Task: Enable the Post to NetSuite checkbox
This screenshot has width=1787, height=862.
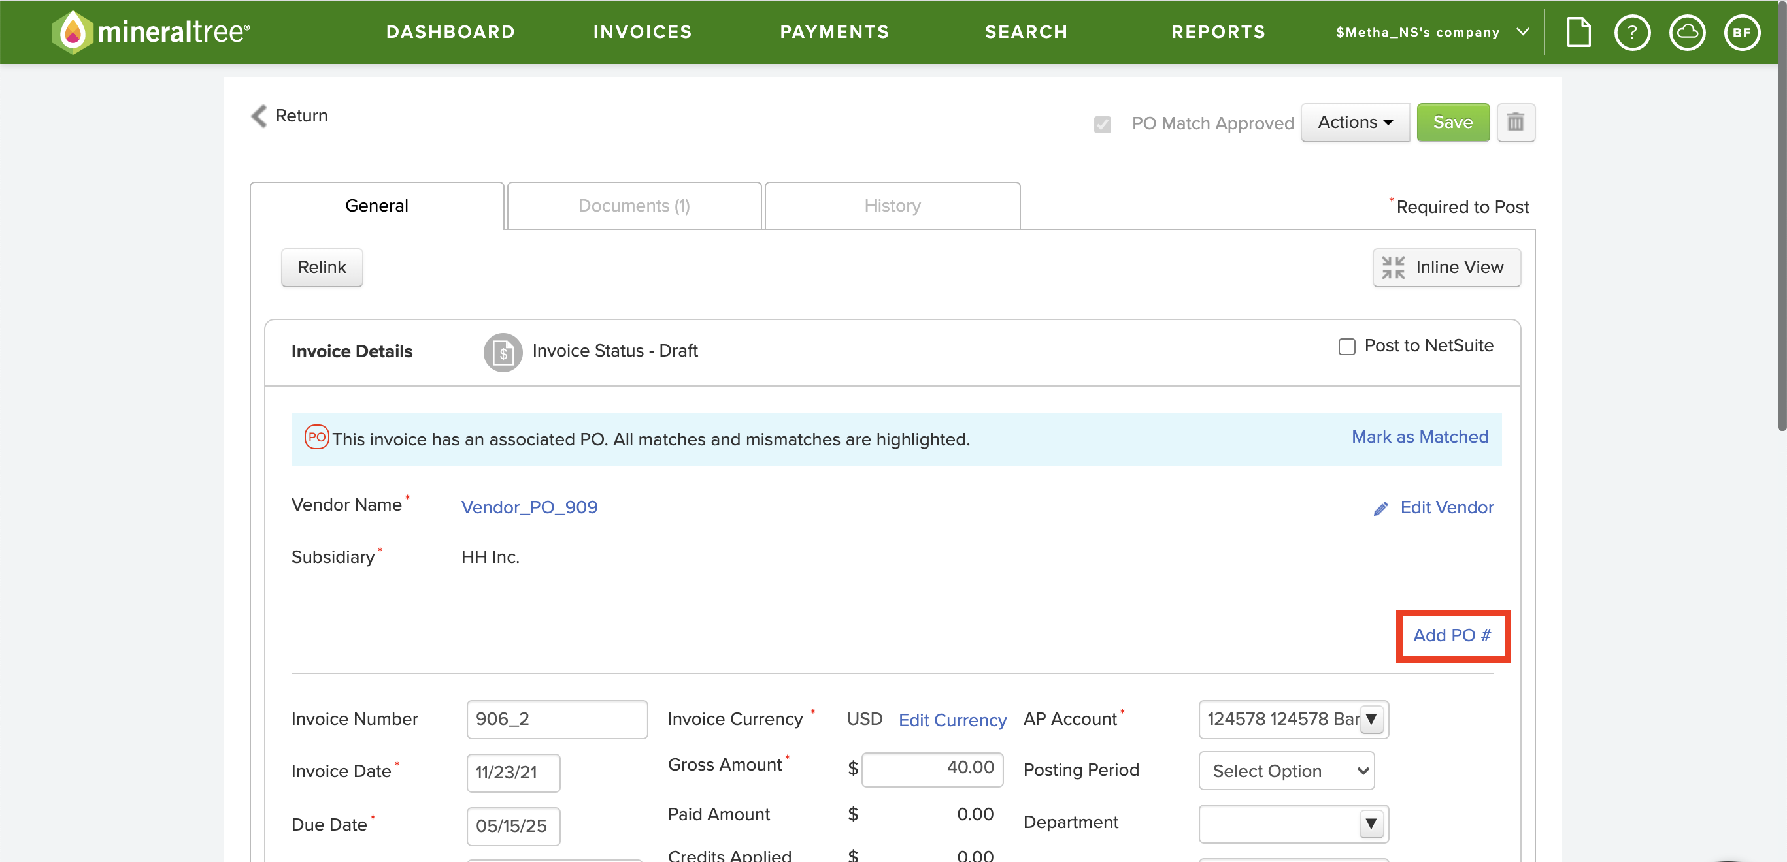Action: [1346, 347]
